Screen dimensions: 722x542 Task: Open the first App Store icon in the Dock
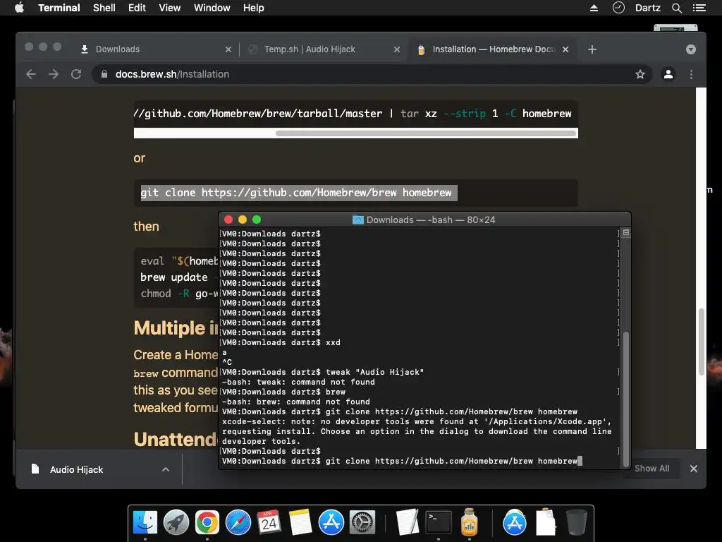click(331, 523)
